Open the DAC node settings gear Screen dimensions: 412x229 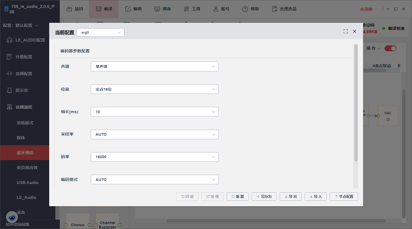[x=388, y=120]
